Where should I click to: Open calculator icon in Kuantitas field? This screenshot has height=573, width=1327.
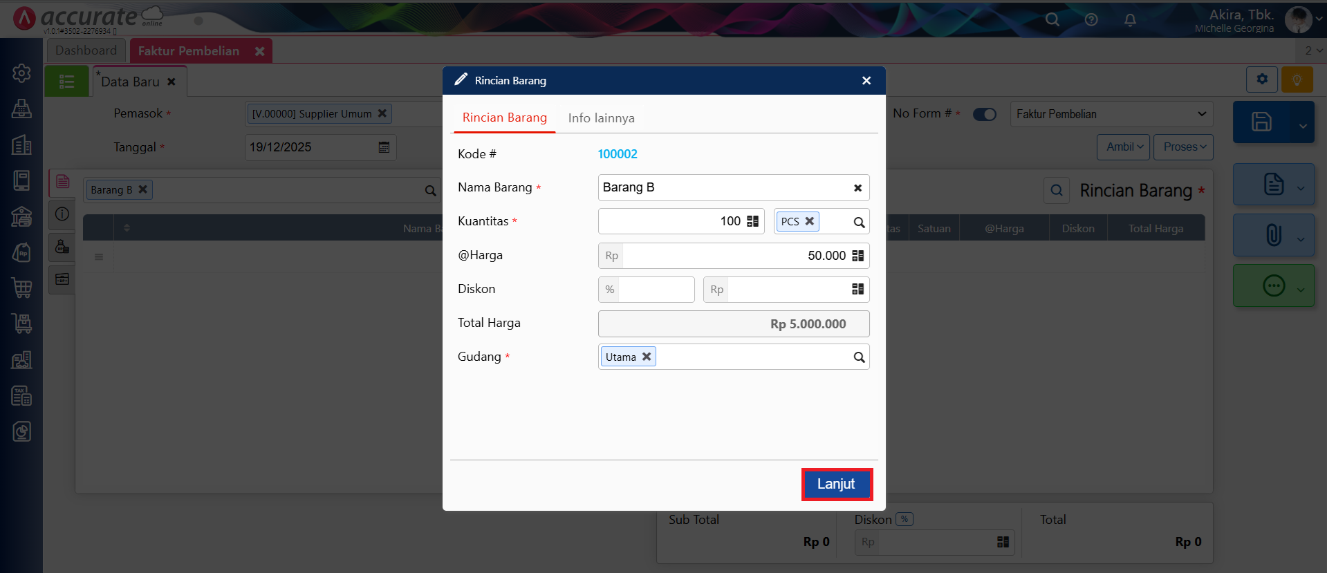753,221
